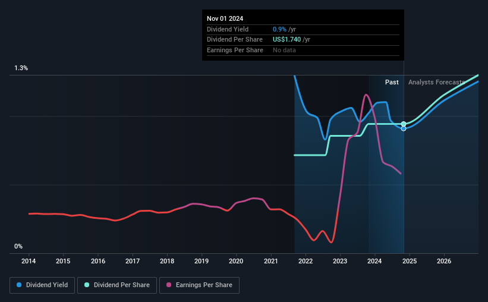Click the Analysts Forecasts label
The height and width of the screenshot is (302, 488).
(437, 82)
